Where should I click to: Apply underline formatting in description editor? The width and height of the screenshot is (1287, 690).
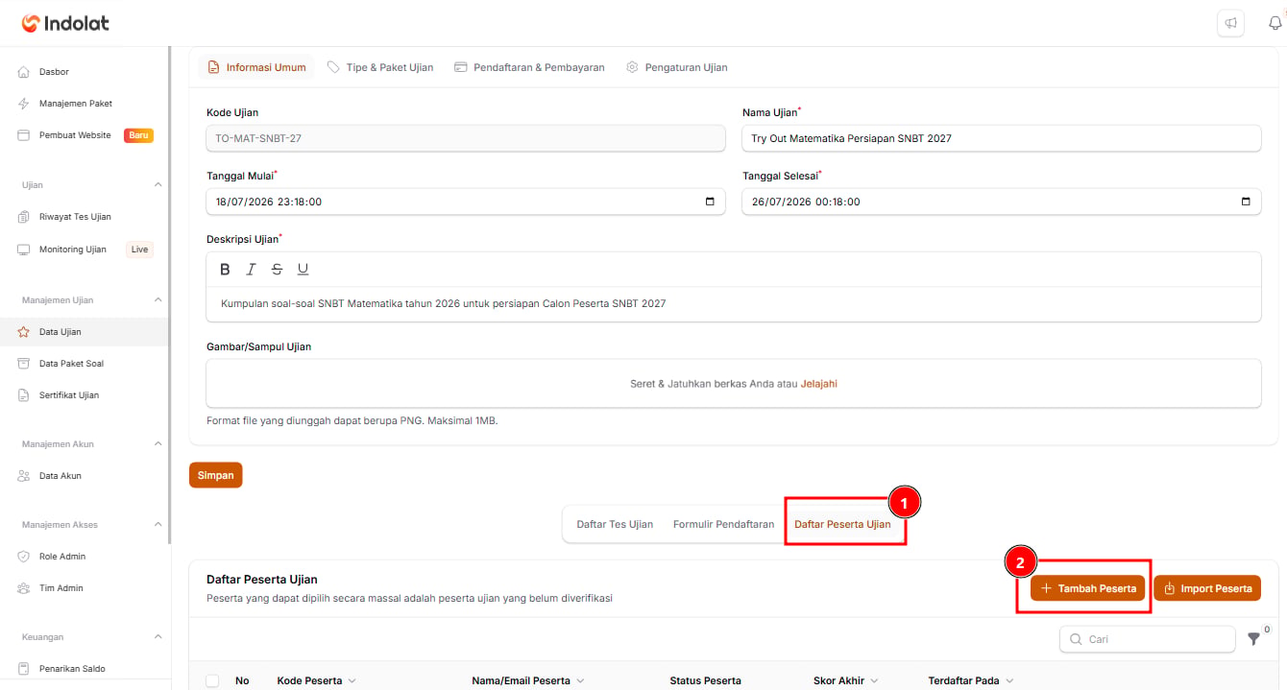click(x=304, y=270)
